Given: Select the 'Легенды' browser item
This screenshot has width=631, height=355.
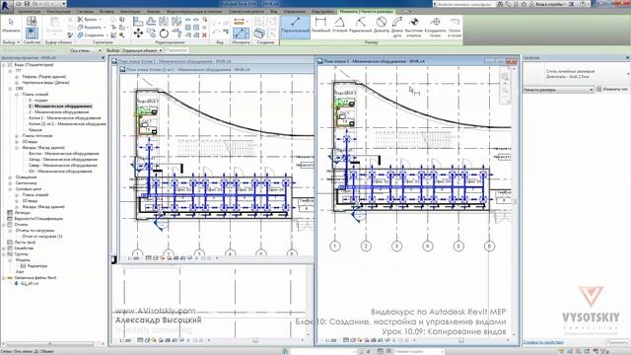Looking at the screenshot, I should (x=22, y=213).
